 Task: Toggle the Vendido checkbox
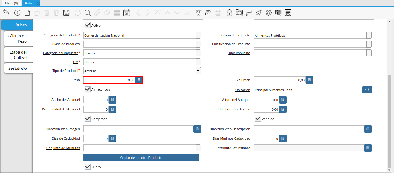(258, 119)
